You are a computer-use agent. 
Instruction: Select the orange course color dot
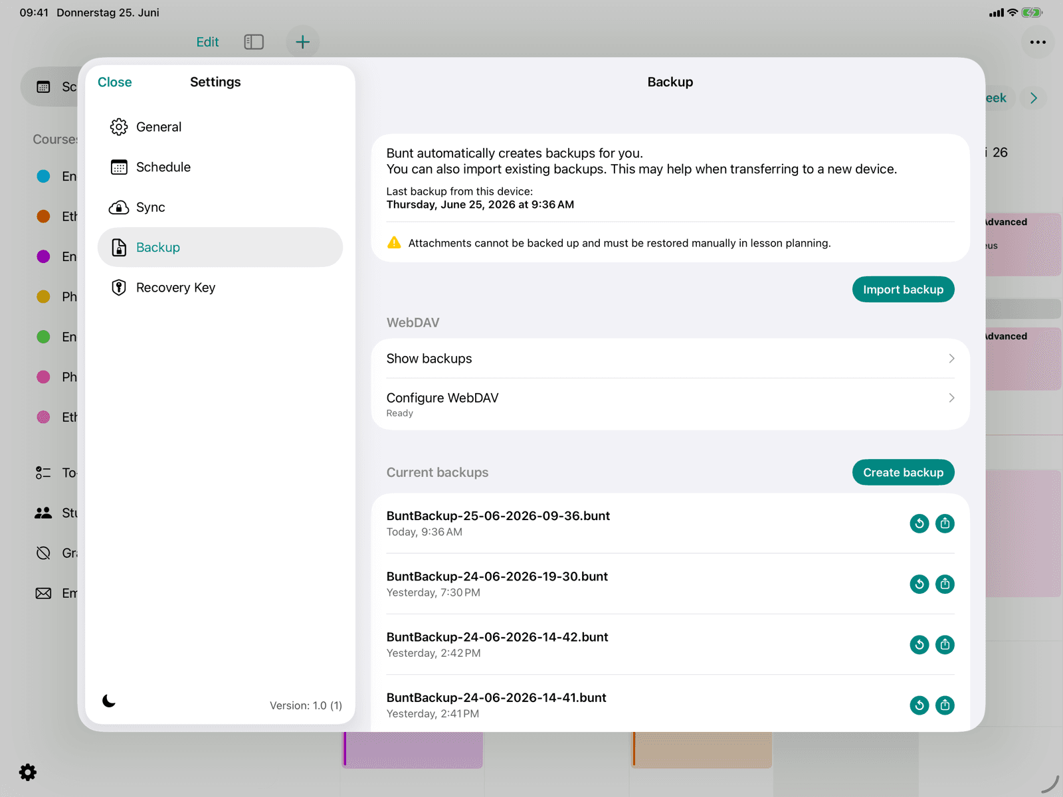tap(43, 217)
